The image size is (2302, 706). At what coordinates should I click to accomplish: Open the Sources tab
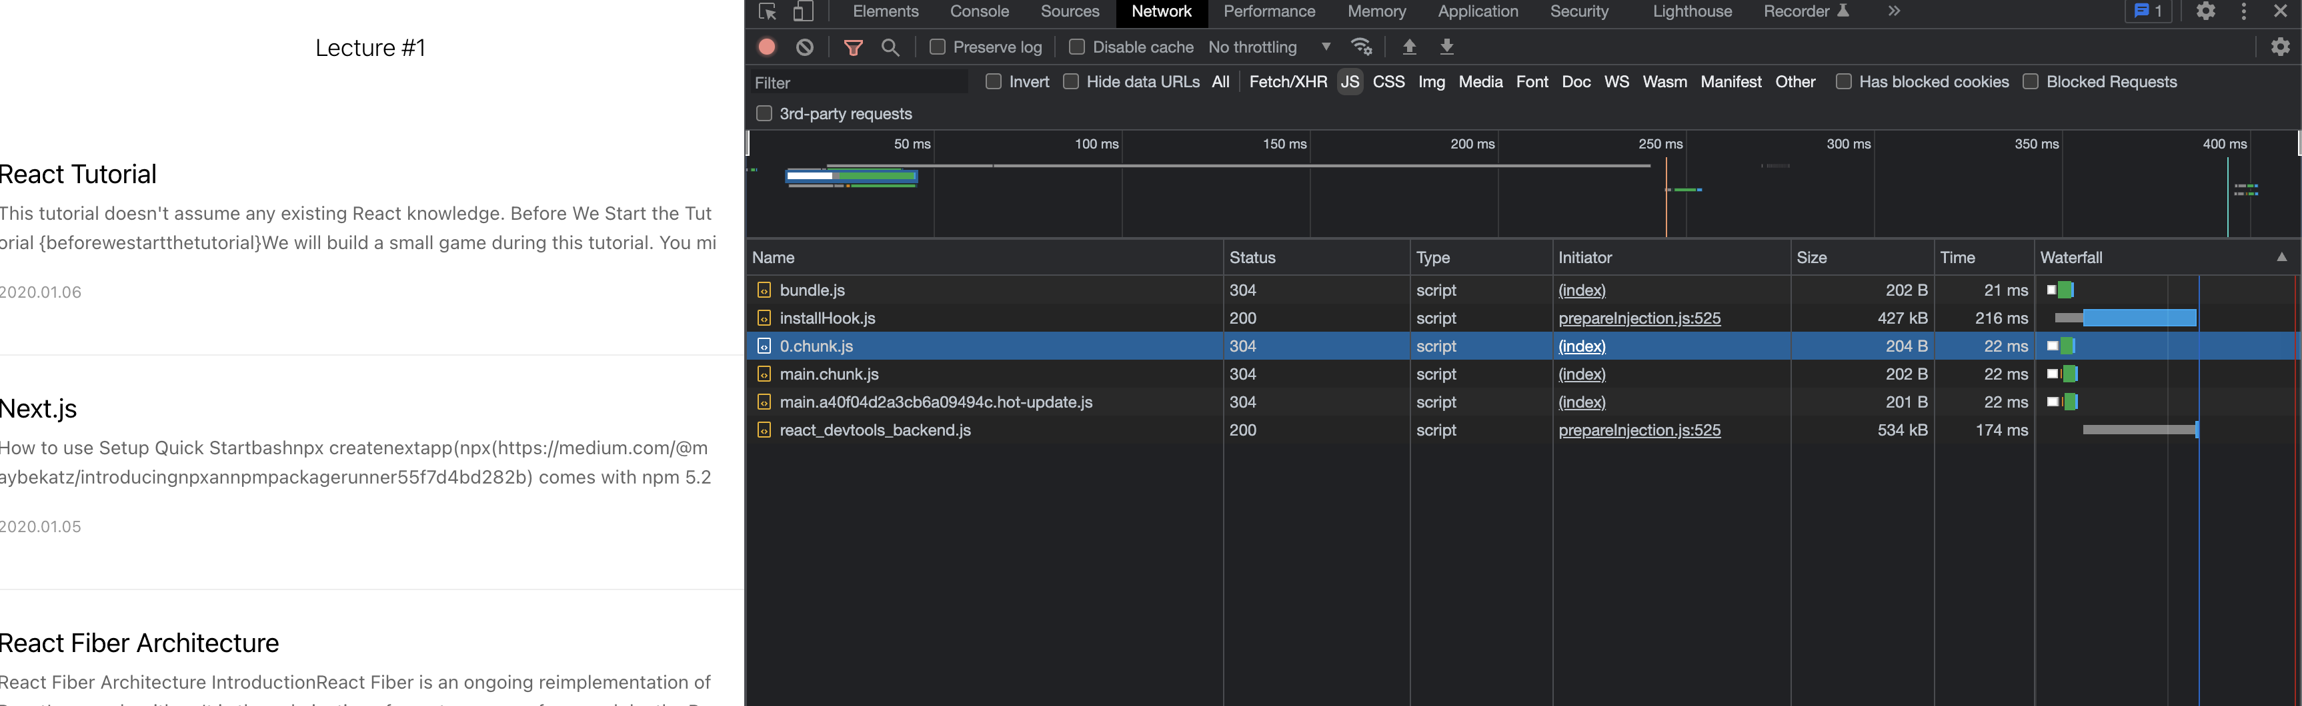1070,11
